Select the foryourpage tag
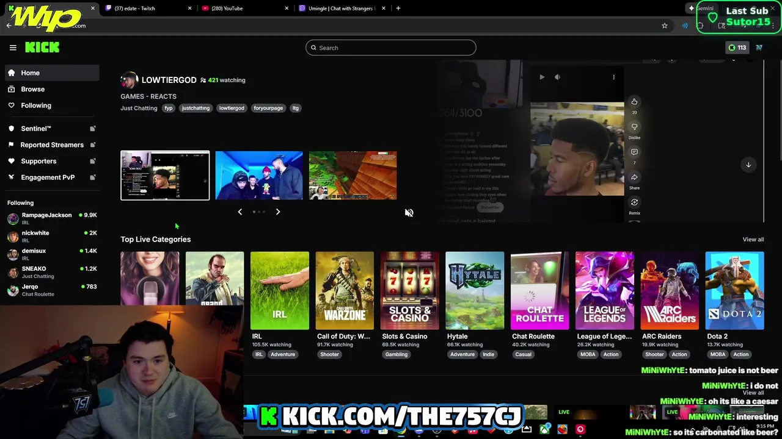This screenshot has width=782, height=439. pos(268,108)
